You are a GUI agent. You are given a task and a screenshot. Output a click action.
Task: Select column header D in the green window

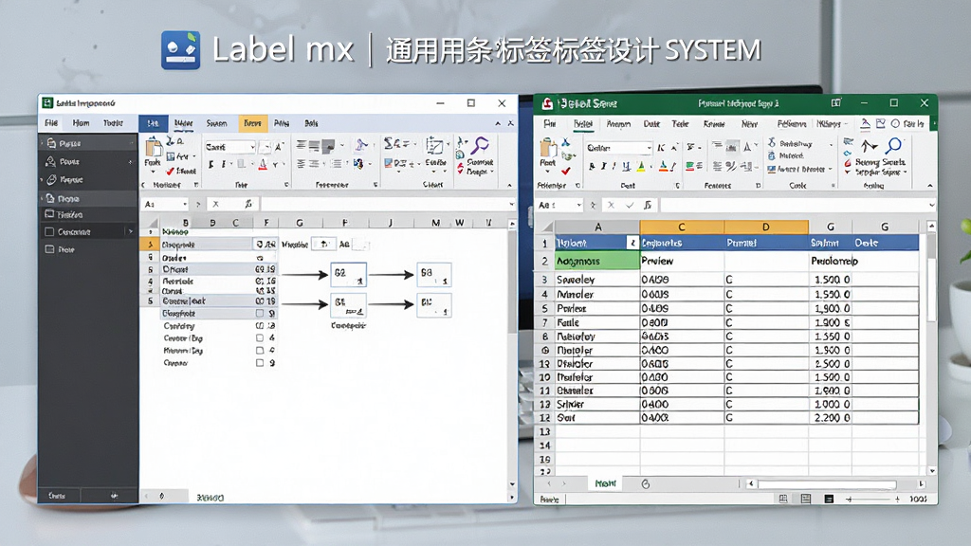pyautogui.click(x=766, y=227)
